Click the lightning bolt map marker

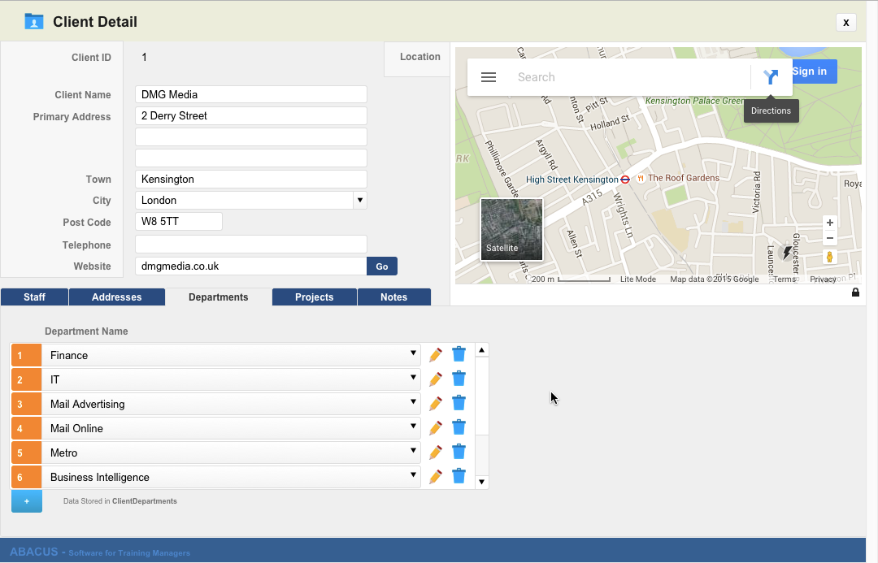[x=787, y=253]
